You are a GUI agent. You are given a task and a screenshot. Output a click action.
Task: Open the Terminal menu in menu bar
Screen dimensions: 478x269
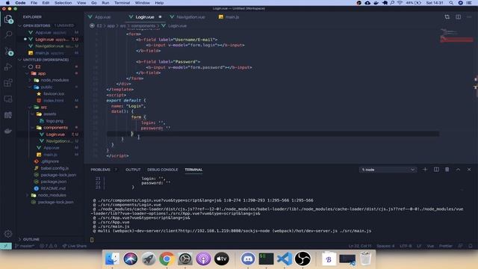pos(122,3)
